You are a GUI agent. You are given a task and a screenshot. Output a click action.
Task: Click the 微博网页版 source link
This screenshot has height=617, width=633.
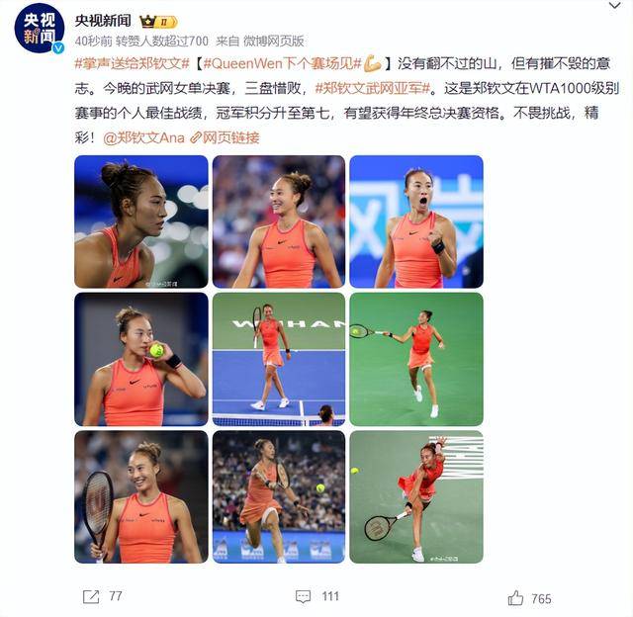click(x=273, y=41)
